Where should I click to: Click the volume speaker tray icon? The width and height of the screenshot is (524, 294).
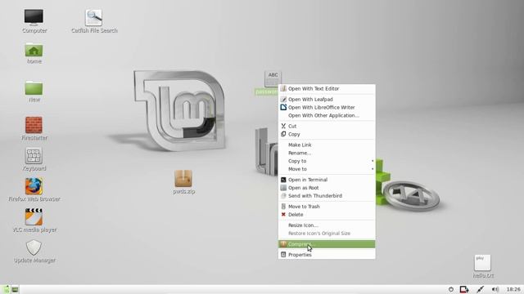click(x=495, y=289)
